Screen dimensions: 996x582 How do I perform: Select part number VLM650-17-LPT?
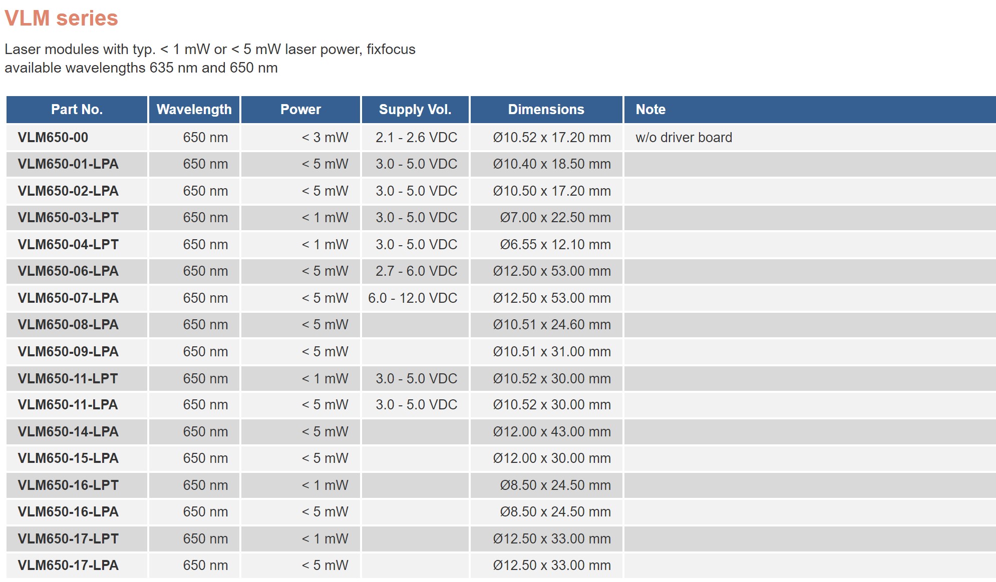68,539
